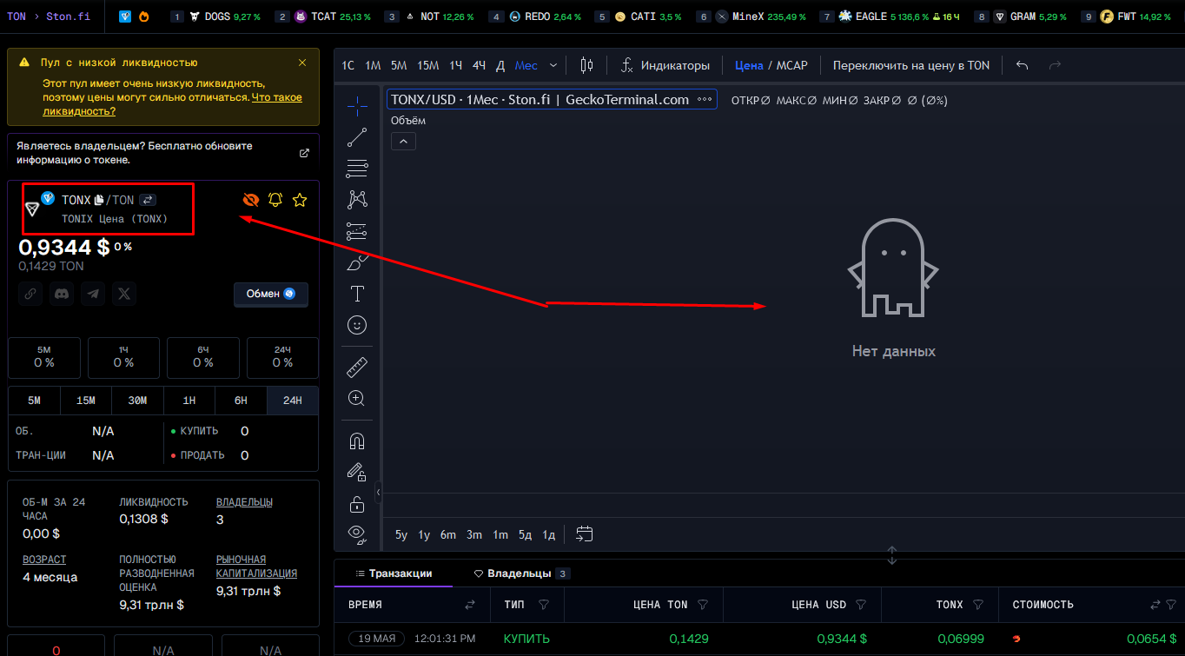Image resolution: width=1185 pixels, height=656 pixels.
Task: Open the update token info external link
Action: point(304,153)
